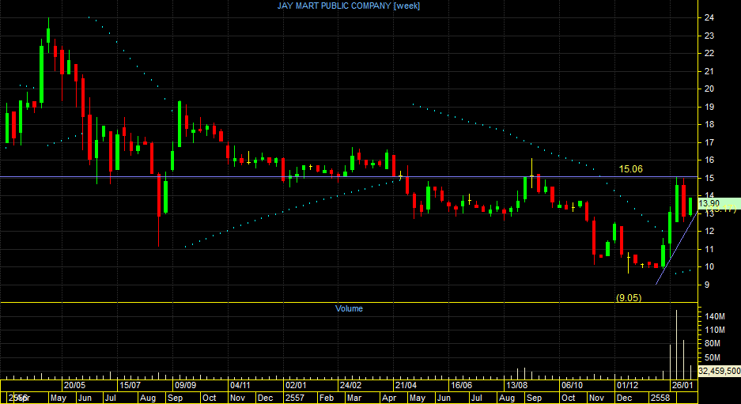Select the 06/10 date label

point(573,385)
